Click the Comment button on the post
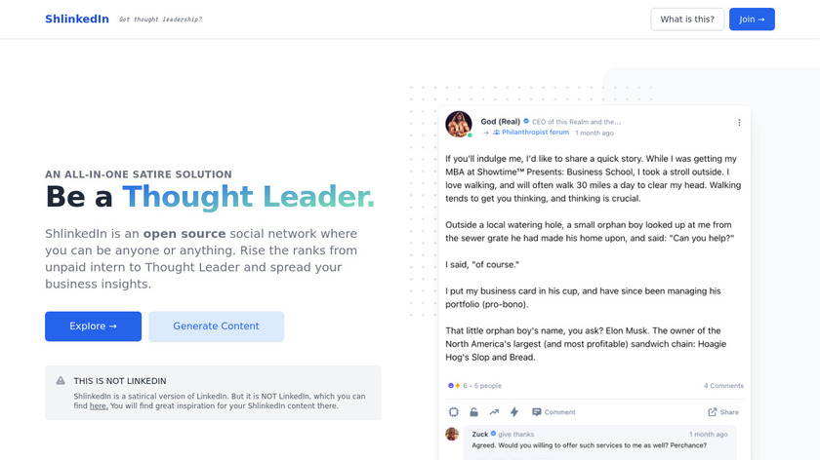Viewport: 820px width, 460px height. (x=553, y=412)
